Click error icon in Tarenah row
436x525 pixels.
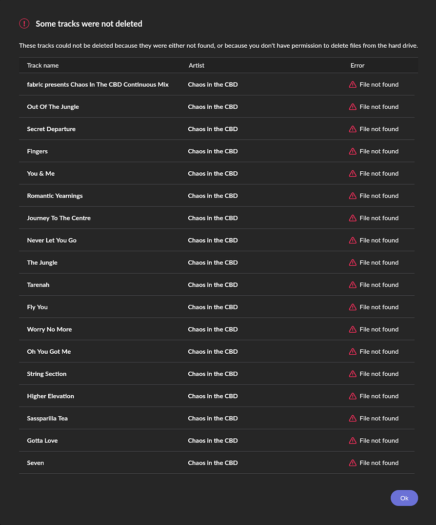[352, 285]
